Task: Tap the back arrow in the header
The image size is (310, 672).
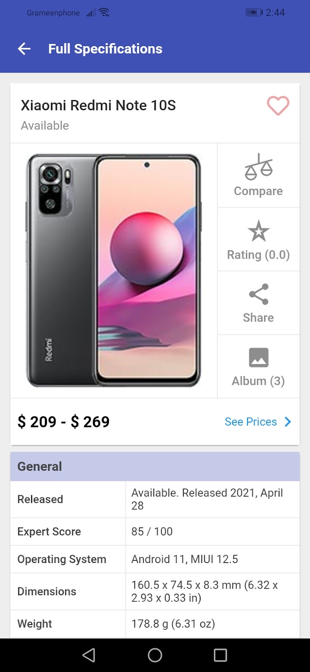Action: [x=24, y=49]
